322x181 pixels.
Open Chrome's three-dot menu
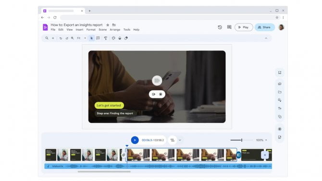click(x=283, y=18)
